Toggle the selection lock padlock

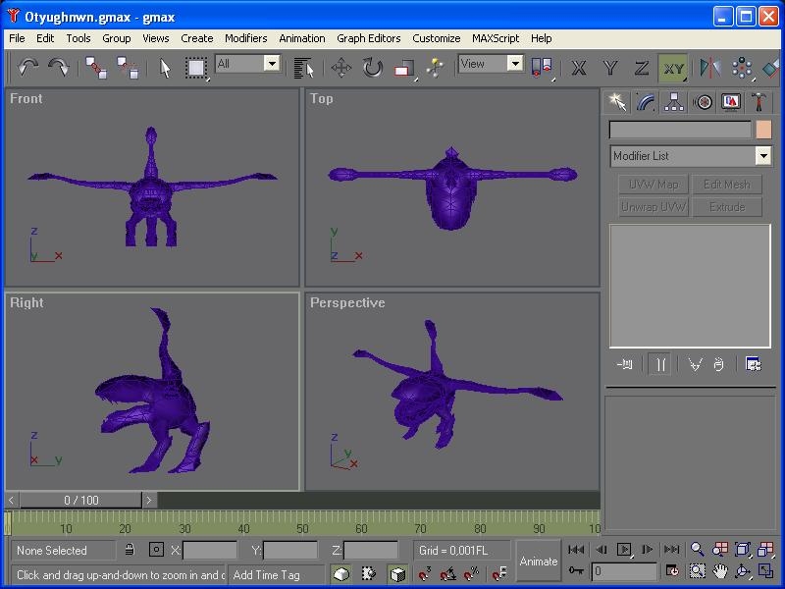tap(129, 550)
